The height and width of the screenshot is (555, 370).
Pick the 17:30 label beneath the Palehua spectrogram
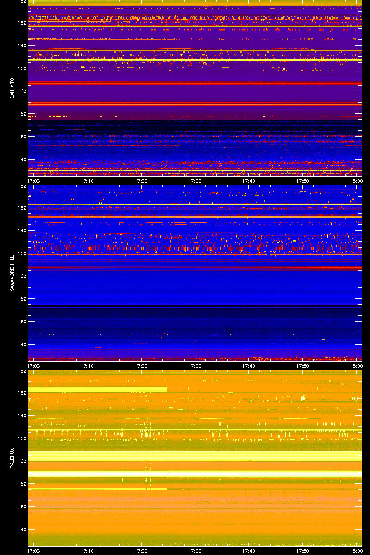[x=195, y=551]
